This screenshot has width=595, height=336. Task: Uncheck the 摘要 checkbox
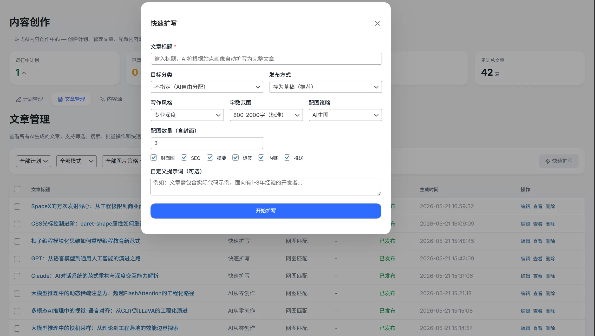tap(210, 157)
